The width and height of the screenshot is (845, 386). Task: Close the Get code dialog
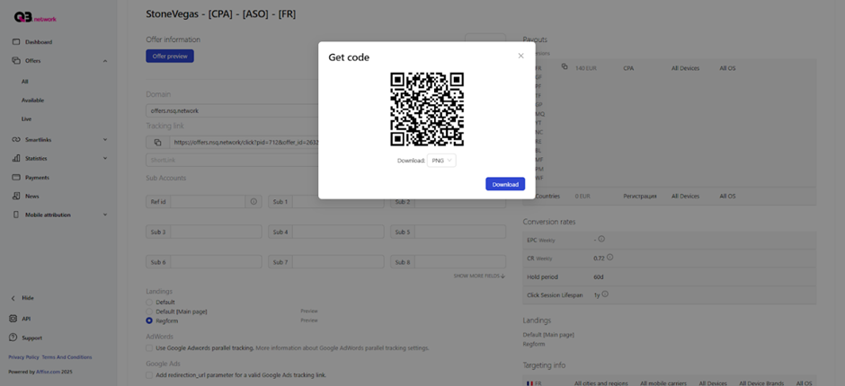pos(520,56)
